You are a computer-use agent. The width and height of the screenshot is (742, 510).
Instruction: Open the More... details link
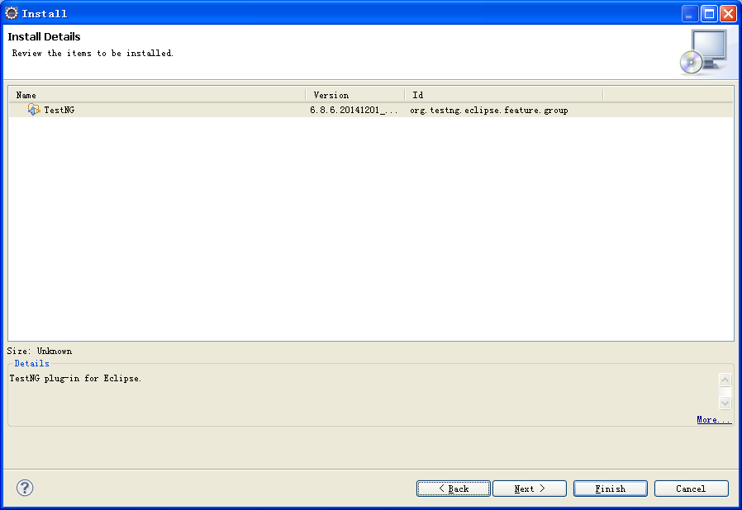(714, 420)
